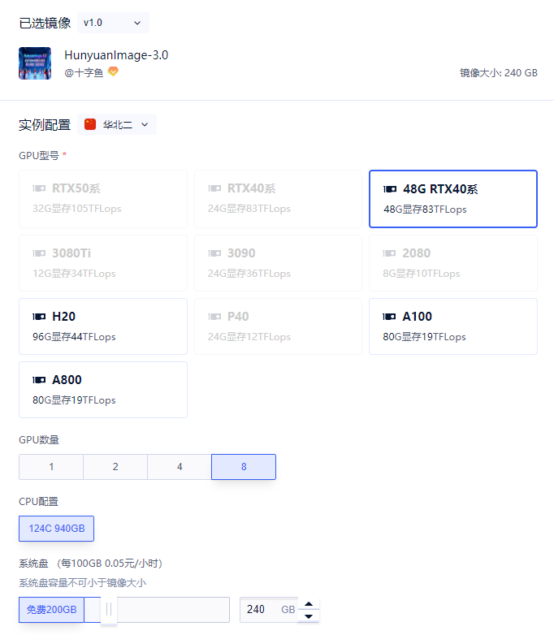Choose 4 GPUs option
The width and height of the screenshot is (554, 635).
point(180,467)
